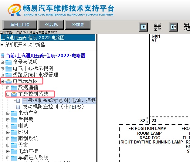Open 符号与说明 tree item
The width and height of the screenshot is (190, 162).
[25, 62]
